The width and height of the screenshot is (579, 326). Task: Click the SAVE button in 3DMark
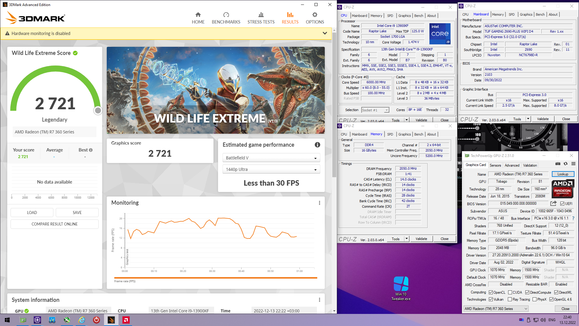(x=77, y=213)
